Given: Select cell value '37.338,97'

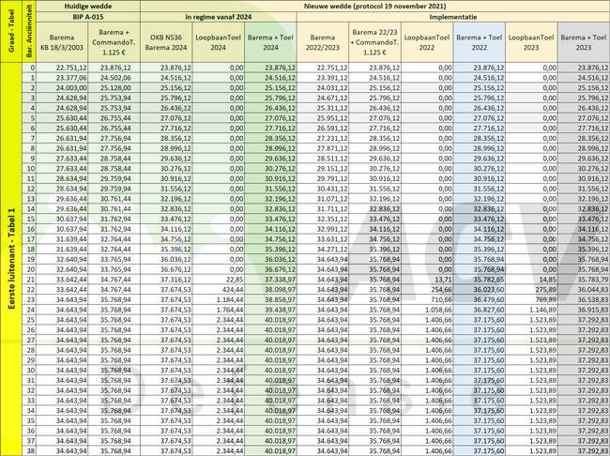Looking at the screenshot, I should click(280, 280).
